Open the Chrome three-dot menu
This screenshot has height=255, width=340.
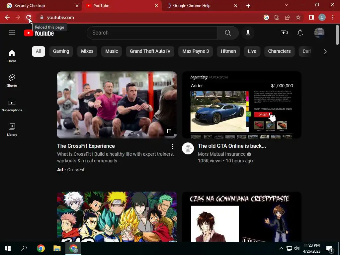click(x=333, y=17)
